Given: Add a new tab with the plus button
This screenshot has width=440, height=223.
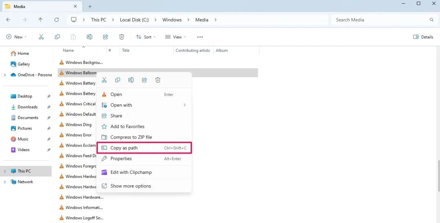Looking at the screenshot, I should (x=90, y=6).
